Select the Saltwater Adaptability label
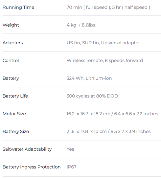Screen dimensions: 161x178 pos(27,149)
